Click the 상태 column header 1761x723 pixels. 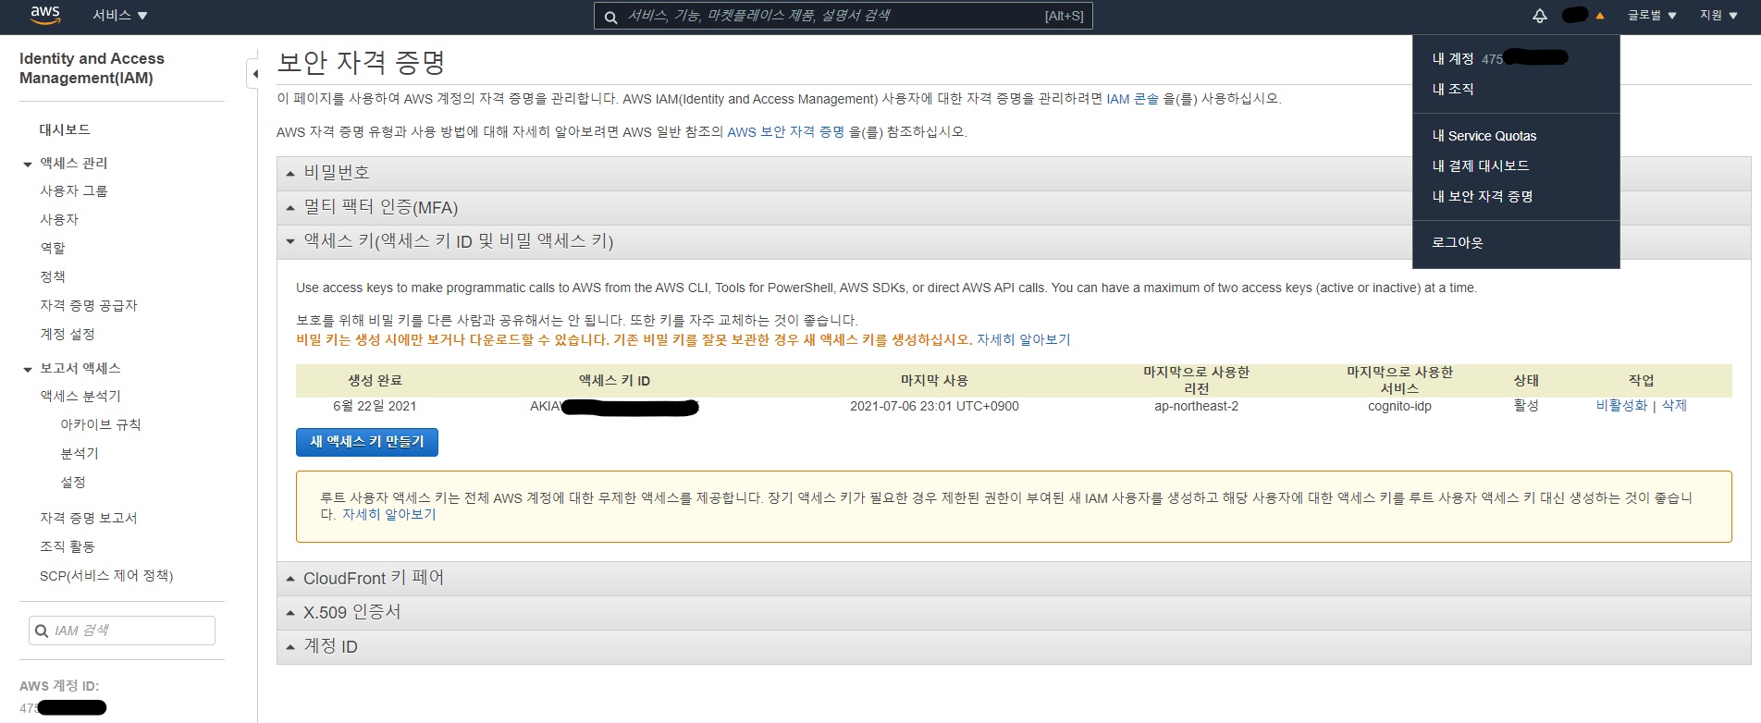click(1526, 380)
